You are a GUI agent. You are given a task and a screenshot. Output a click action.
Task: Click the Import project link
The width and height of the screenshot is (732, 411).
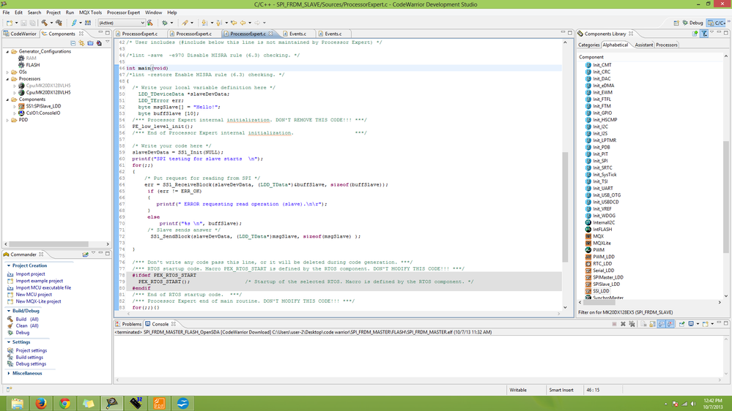(x=30, y=274)
